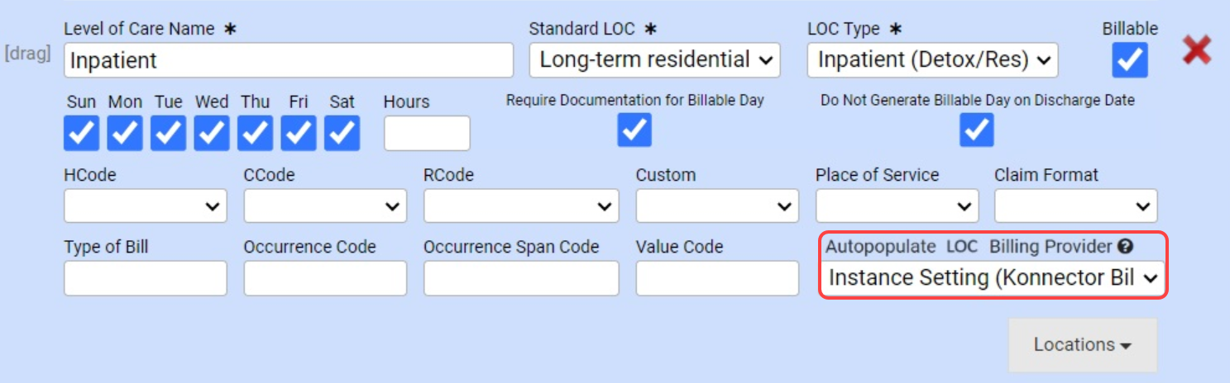
Task: Click the Level of Care Name field
Action: tap(288, 60)
